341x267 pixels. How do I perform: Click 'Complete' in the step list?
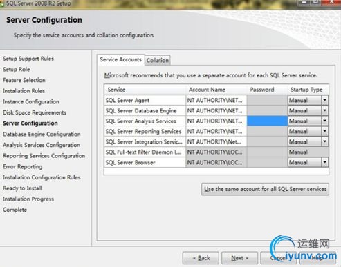click(15, 210)
